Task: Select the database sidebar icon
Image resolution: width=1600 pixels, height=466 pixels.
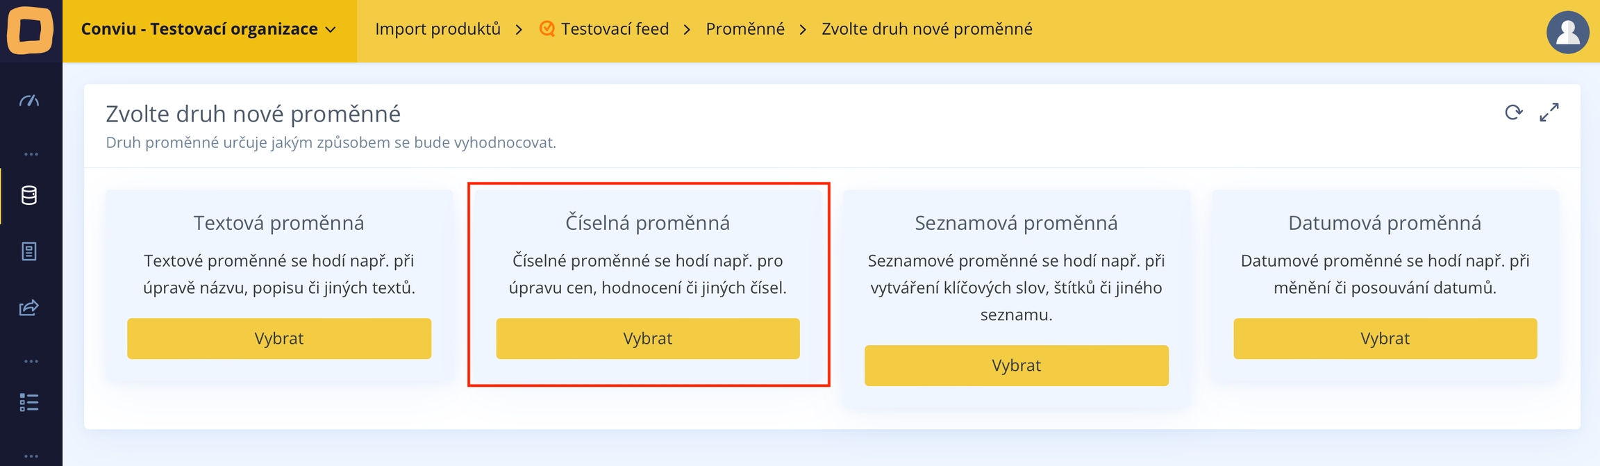Action: click(x=29, y=196)
